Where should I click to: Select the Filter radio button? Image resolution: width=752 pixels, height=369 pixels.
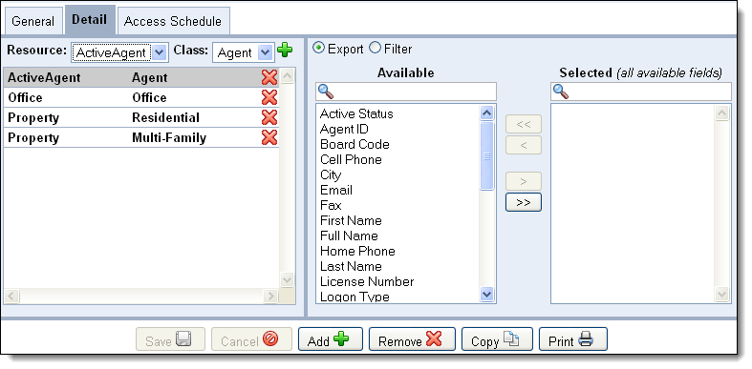coord(375,48)
